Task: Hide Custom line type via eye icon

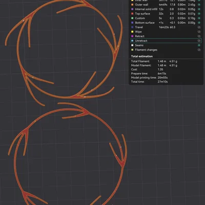Action: point(199,18)
